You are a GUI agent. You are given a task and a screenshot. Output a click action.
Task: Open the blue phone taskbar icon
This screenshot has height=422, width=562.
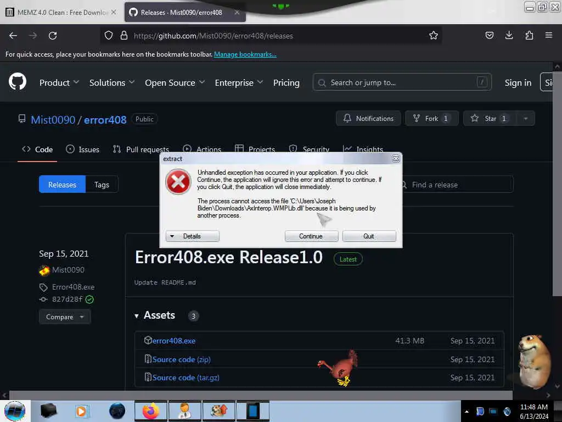[252, 410]
